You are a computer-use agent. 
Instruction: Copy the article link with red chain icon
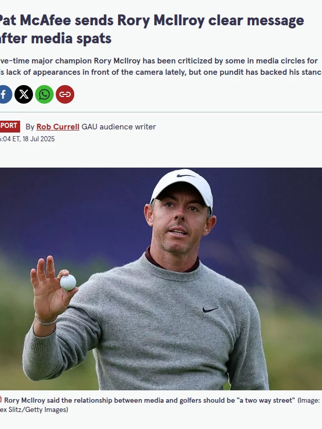[65, 94]
